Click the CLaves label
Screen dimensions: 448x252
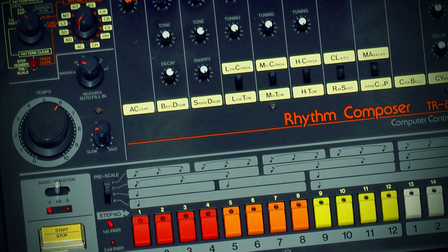coord(339,58)
